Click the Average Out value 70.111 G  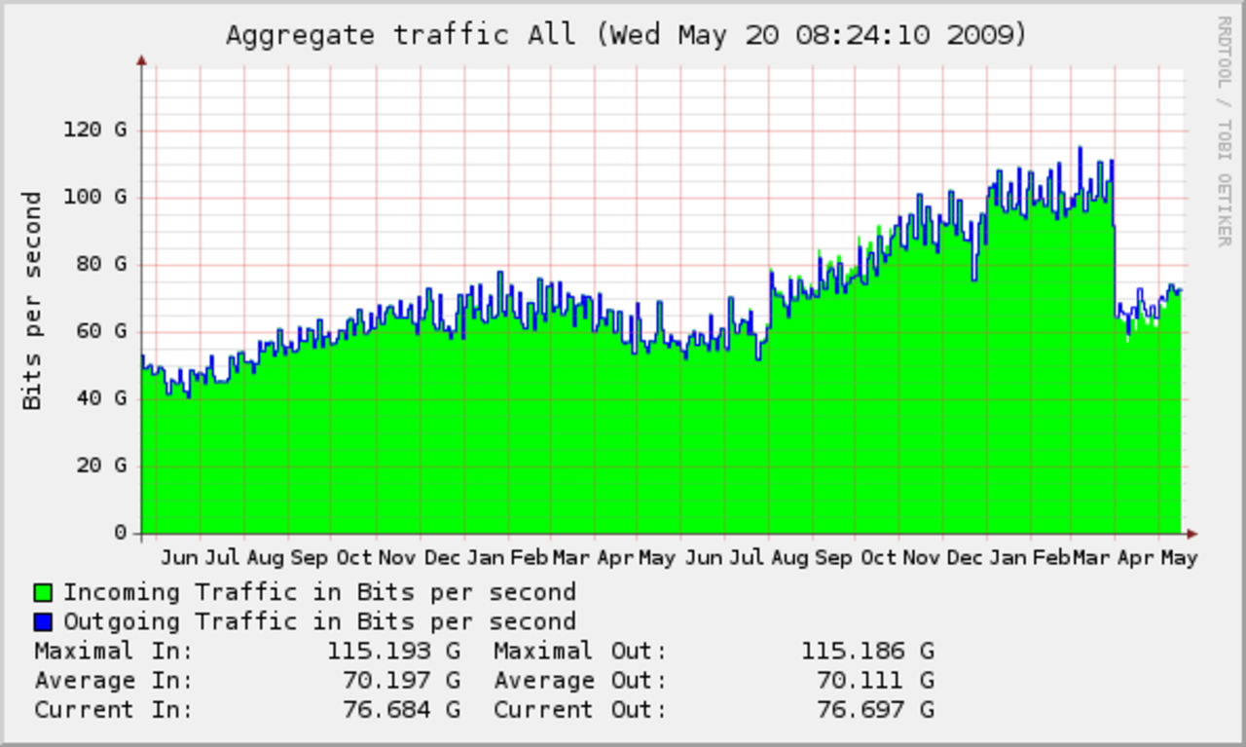[866, 680]
